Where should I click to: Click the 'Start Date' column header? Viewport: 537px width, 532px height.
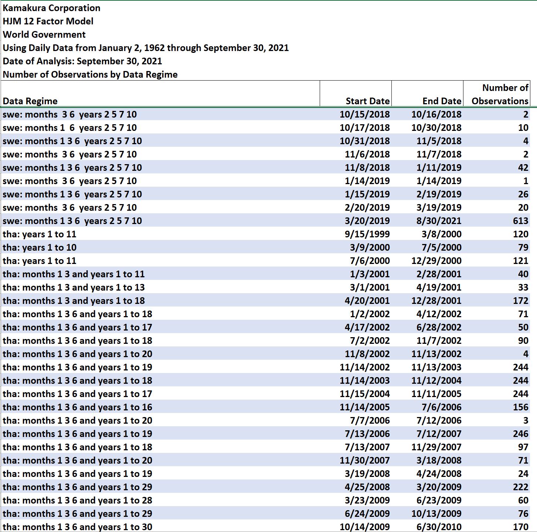tap(367, 101)
